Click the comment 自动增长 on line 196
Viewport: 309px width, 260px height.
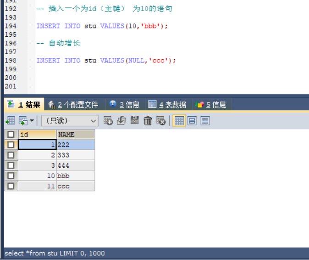tap(58, 43)
